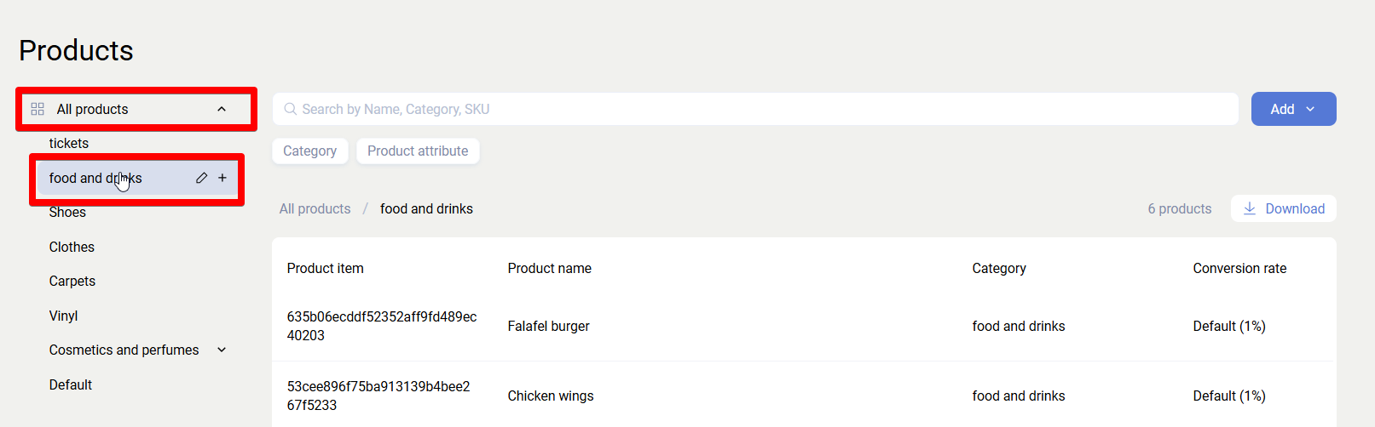Image resolution: width=1375 pixels, height=427 pixels.
Task: Click the magnifier search icon
Action: click(291, 109)
